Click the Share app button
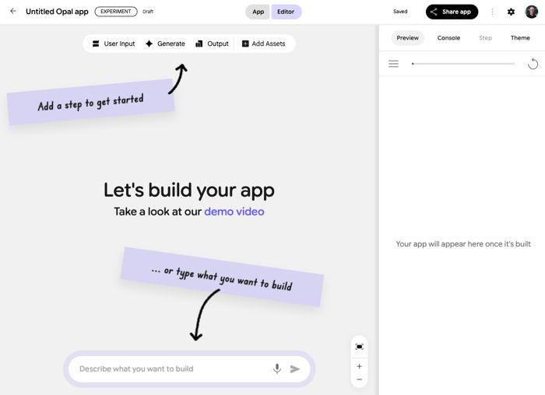Screen dimensions: 545x395 (452, 12)
